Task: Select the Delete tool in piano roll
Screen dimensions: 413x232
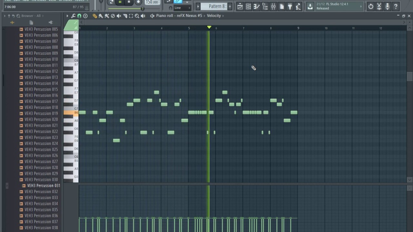Action: (x=113, y=16)
